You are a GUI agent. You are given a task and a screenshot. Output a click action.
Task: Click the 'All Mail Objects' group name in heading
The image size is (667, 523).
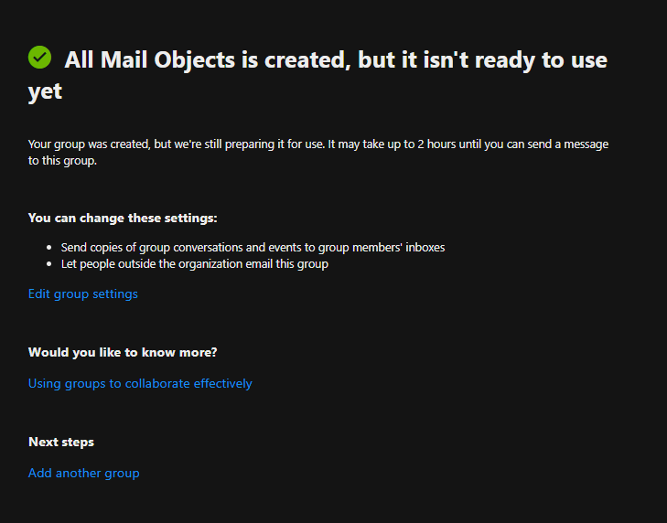coord(149,60)
